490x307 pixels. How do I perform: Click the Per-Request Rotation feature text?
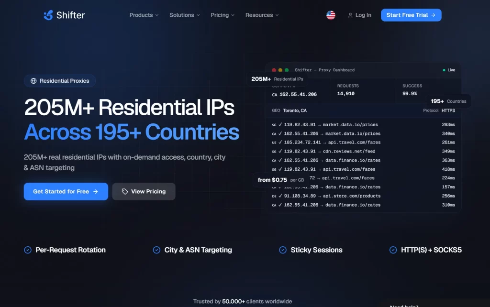pyautogui.click(x=71, y=250)
